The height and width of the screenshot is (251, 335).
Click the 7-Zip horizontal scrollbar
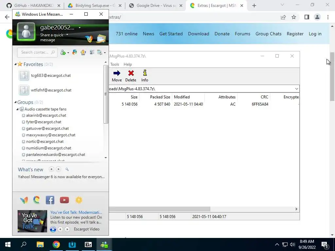pyautogui.click(x=160, y=209)
